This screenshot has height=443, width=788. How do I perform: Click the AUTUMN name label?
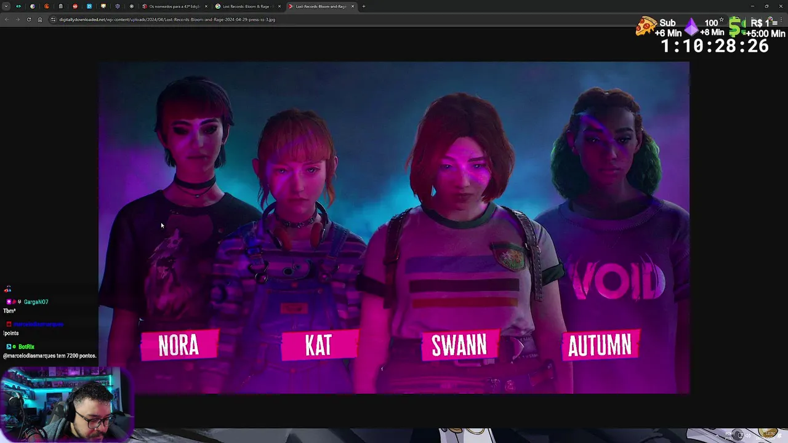(x=600, y=345)
